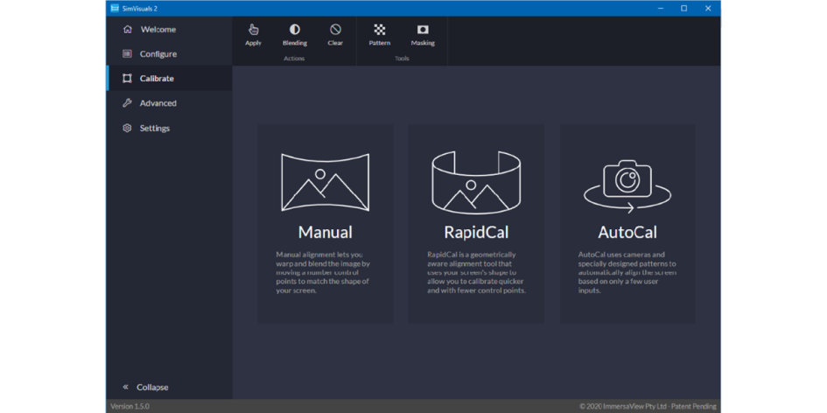Open the Advanced section
The image size is (827, 413).
point(169,103)
